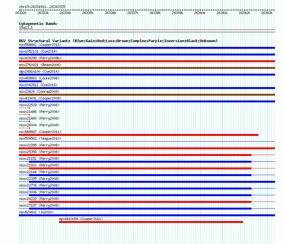Click the short blue line of nssv21890

(24, 122)
